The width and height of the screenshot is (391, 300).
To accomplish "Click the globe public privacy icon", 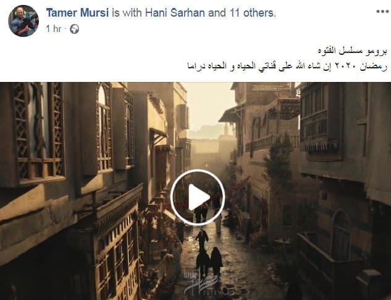I will (74, 29).
